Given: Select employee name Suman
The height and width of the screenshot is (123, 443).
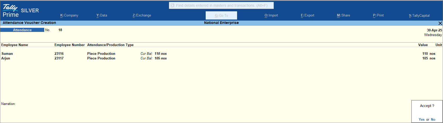Looking at the screenshot, I should [7, 54].
